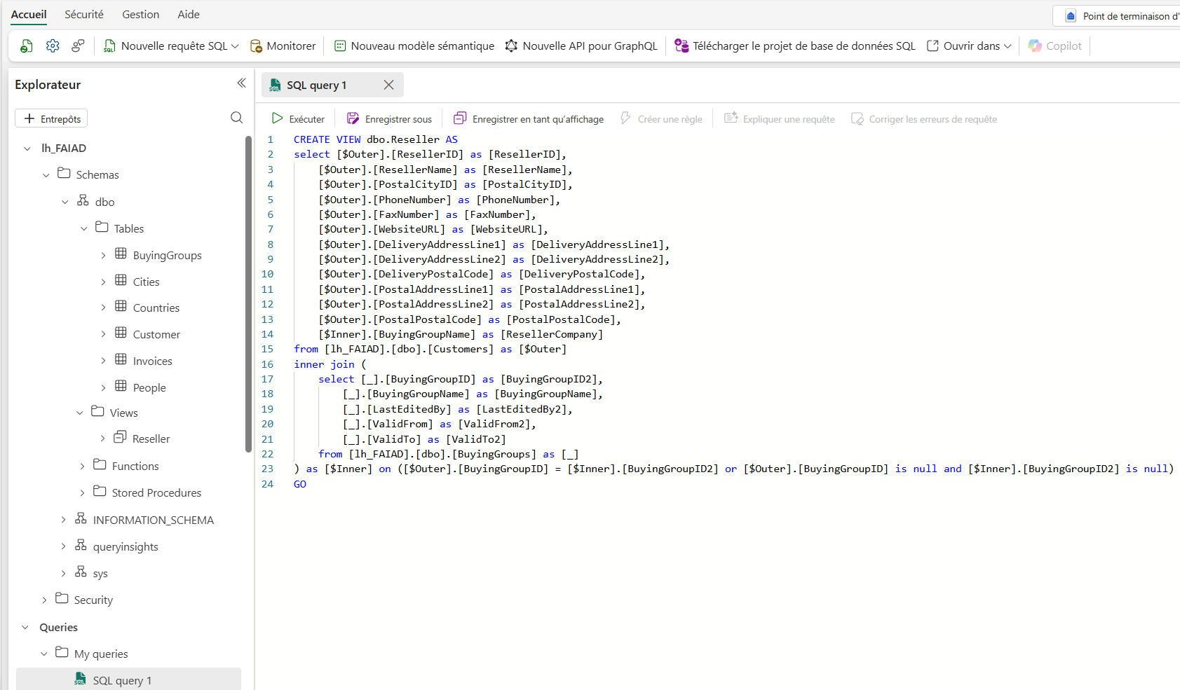Run the query with Exécuter
The width and height of the screenshot is (1180, 690).
[299, 119]
